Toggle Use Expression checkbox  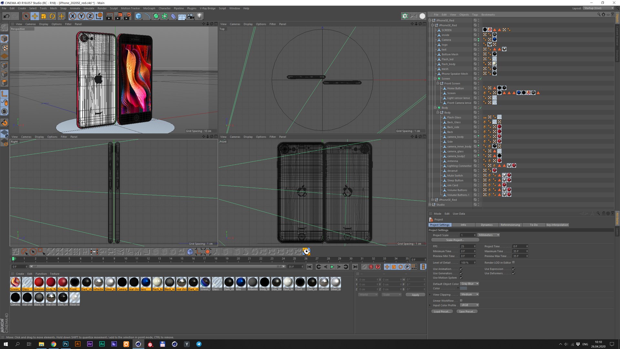513,269
